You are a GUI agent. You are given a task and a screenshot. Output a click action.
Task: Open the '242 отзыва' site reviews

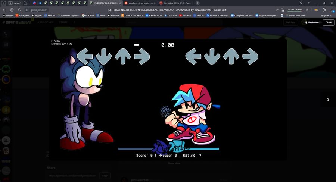295,10
